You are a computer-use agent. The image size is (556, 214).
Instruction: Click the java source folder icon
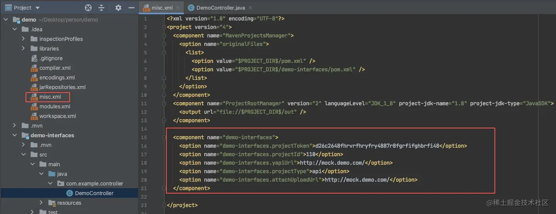tap(52, 174)
